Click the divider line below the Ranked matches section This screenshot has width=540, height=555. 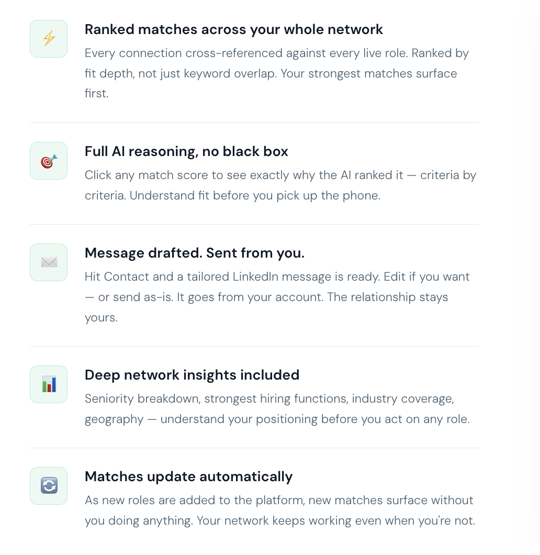(254, 123)
